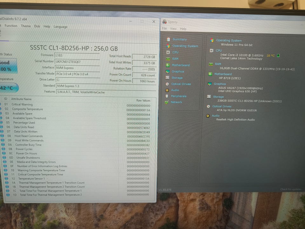Image resolution: width=305 pixels, height=229 pixels.
Task: Click the Motherboard icon in summary pane
Action: pyautogui.click(x=210, y=74)
